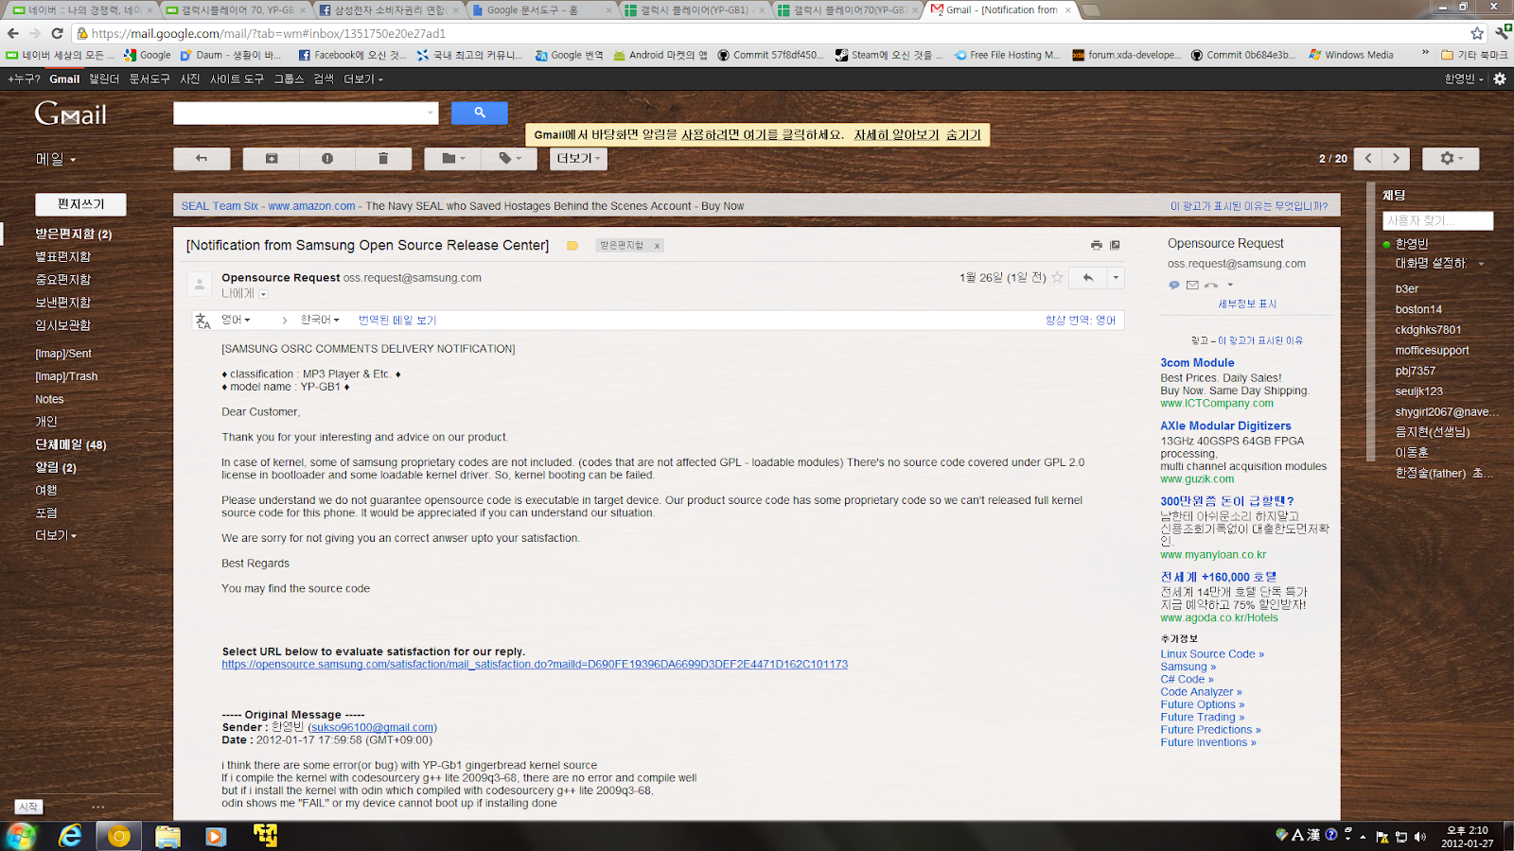Viewport: 1514px width, 851px height.
Task: Start chat with Opensource Request icon
Action: click(1174, 285)
